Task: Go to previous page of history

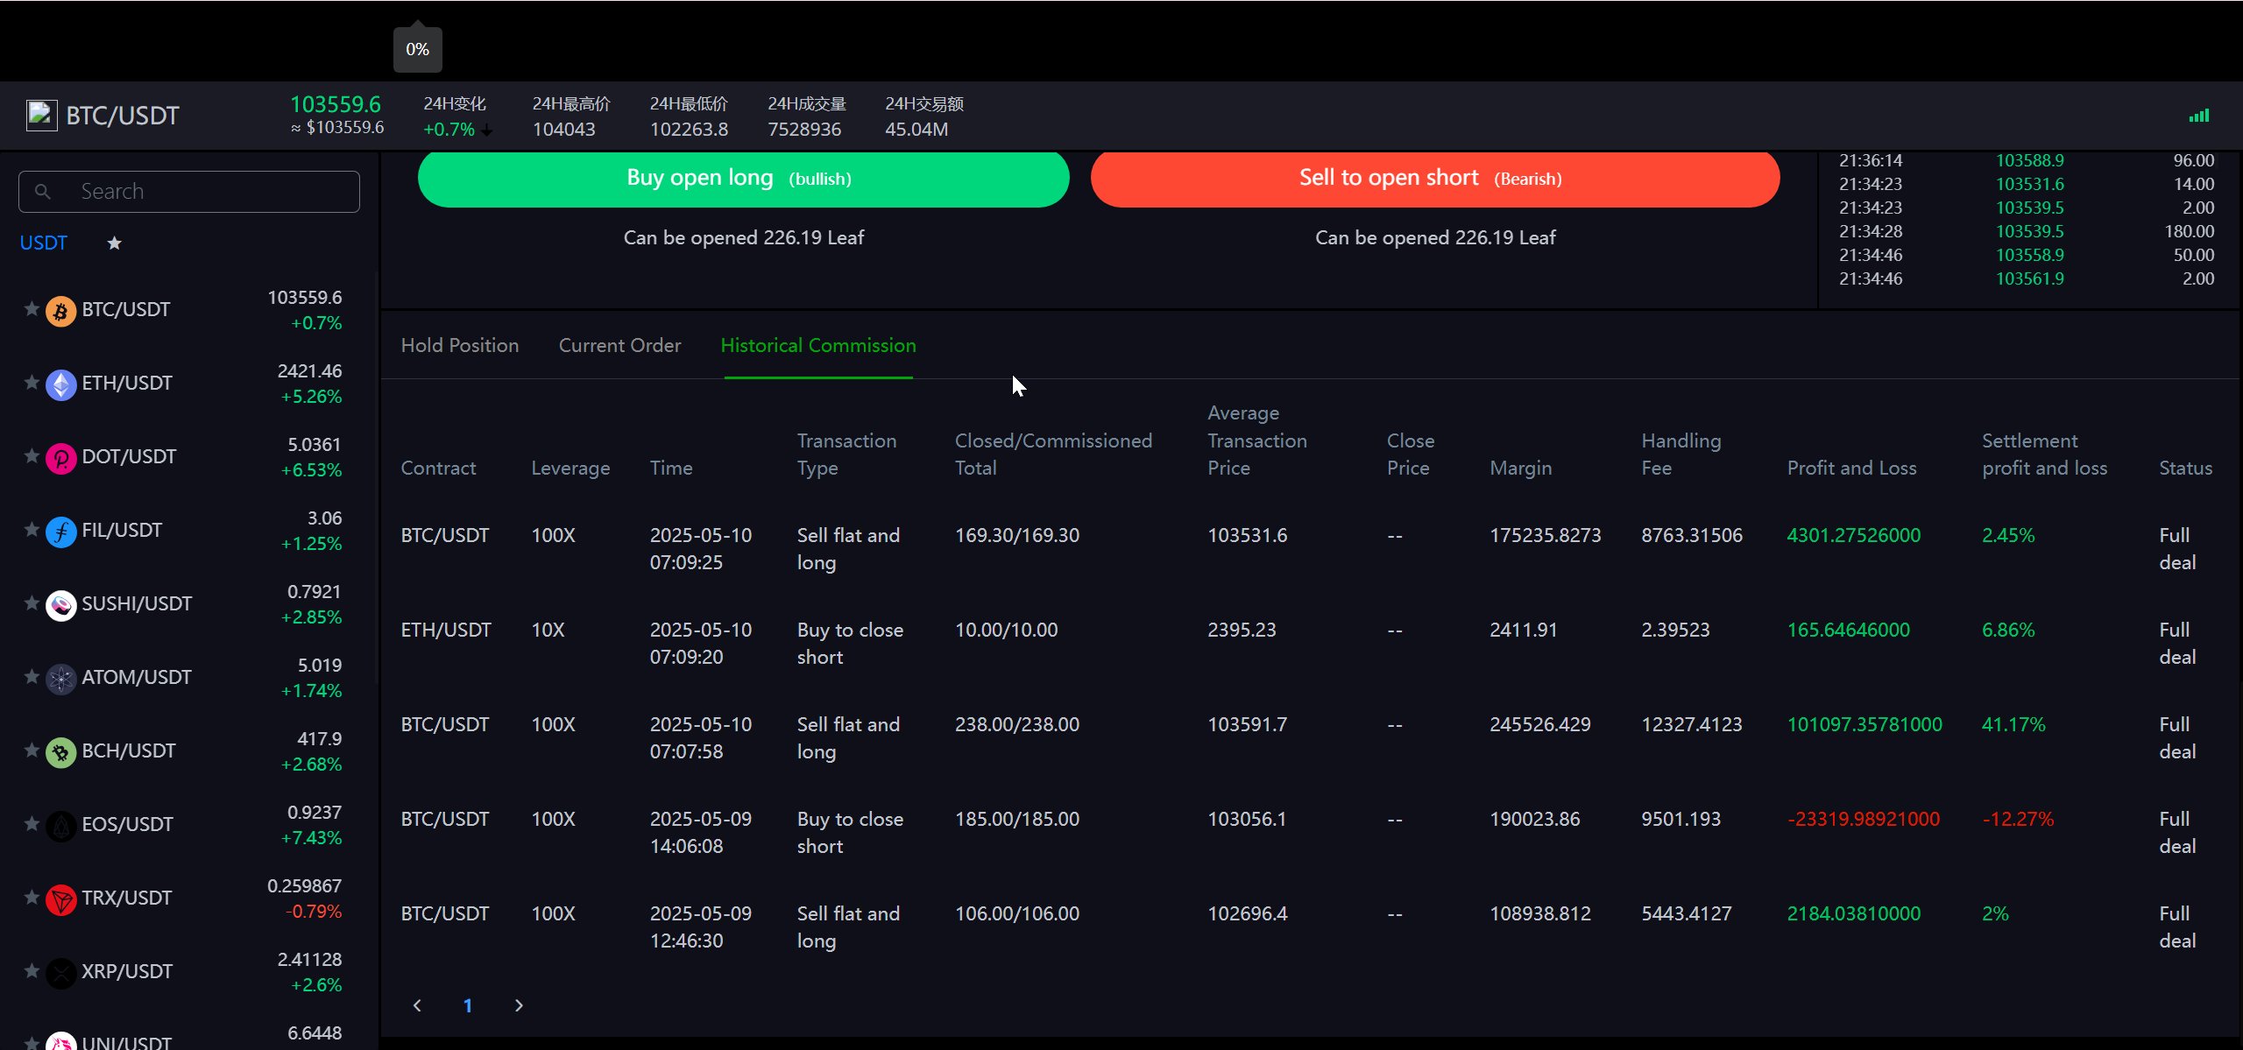Action: (417, 1005)
